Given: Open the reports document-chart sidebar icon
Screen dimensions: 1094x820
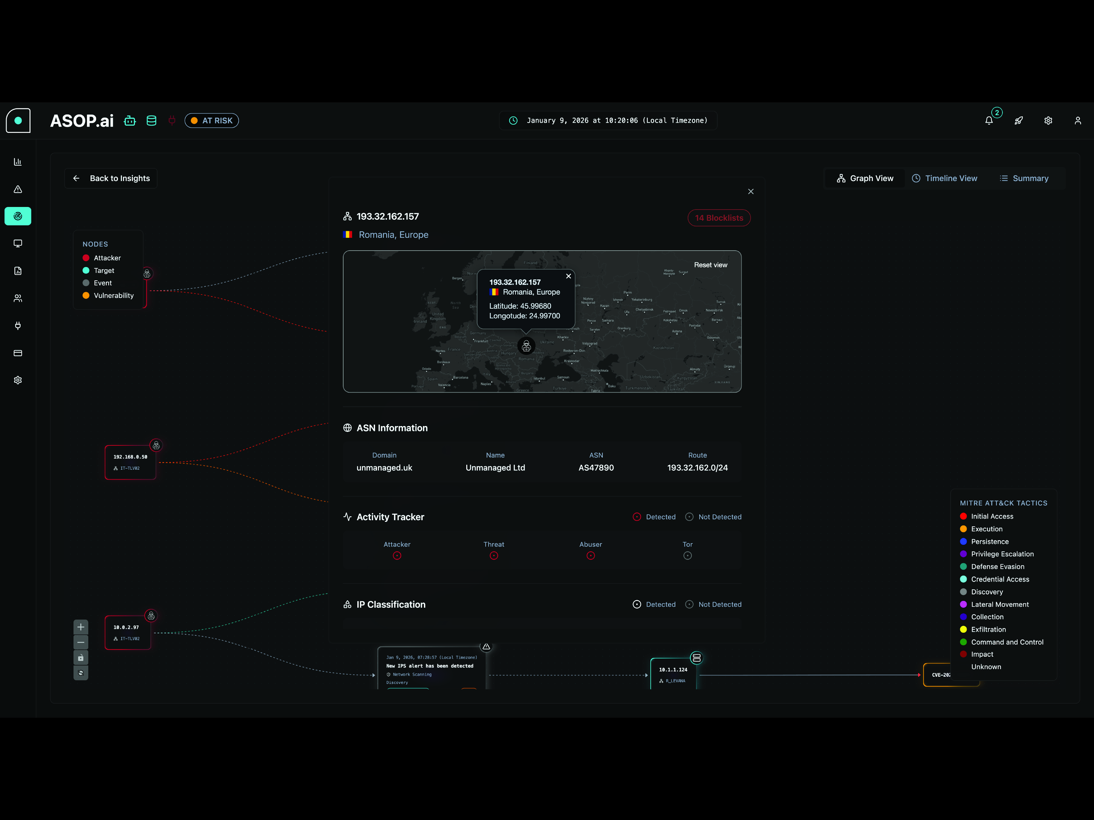Looking at the screenshot, I should pos(18,271).
